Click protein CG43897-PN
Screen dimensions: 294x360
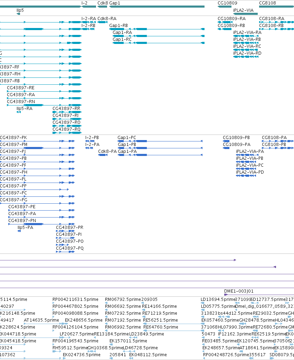pos(22,220)
